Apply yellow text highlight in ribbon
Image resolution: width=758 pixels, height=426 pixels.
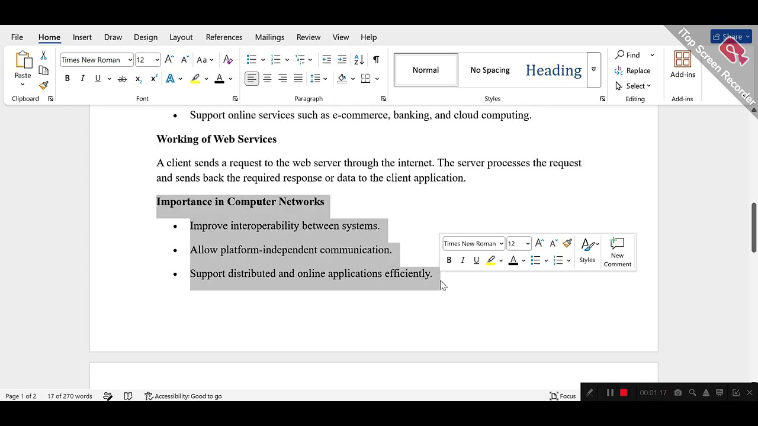point(195,79)
